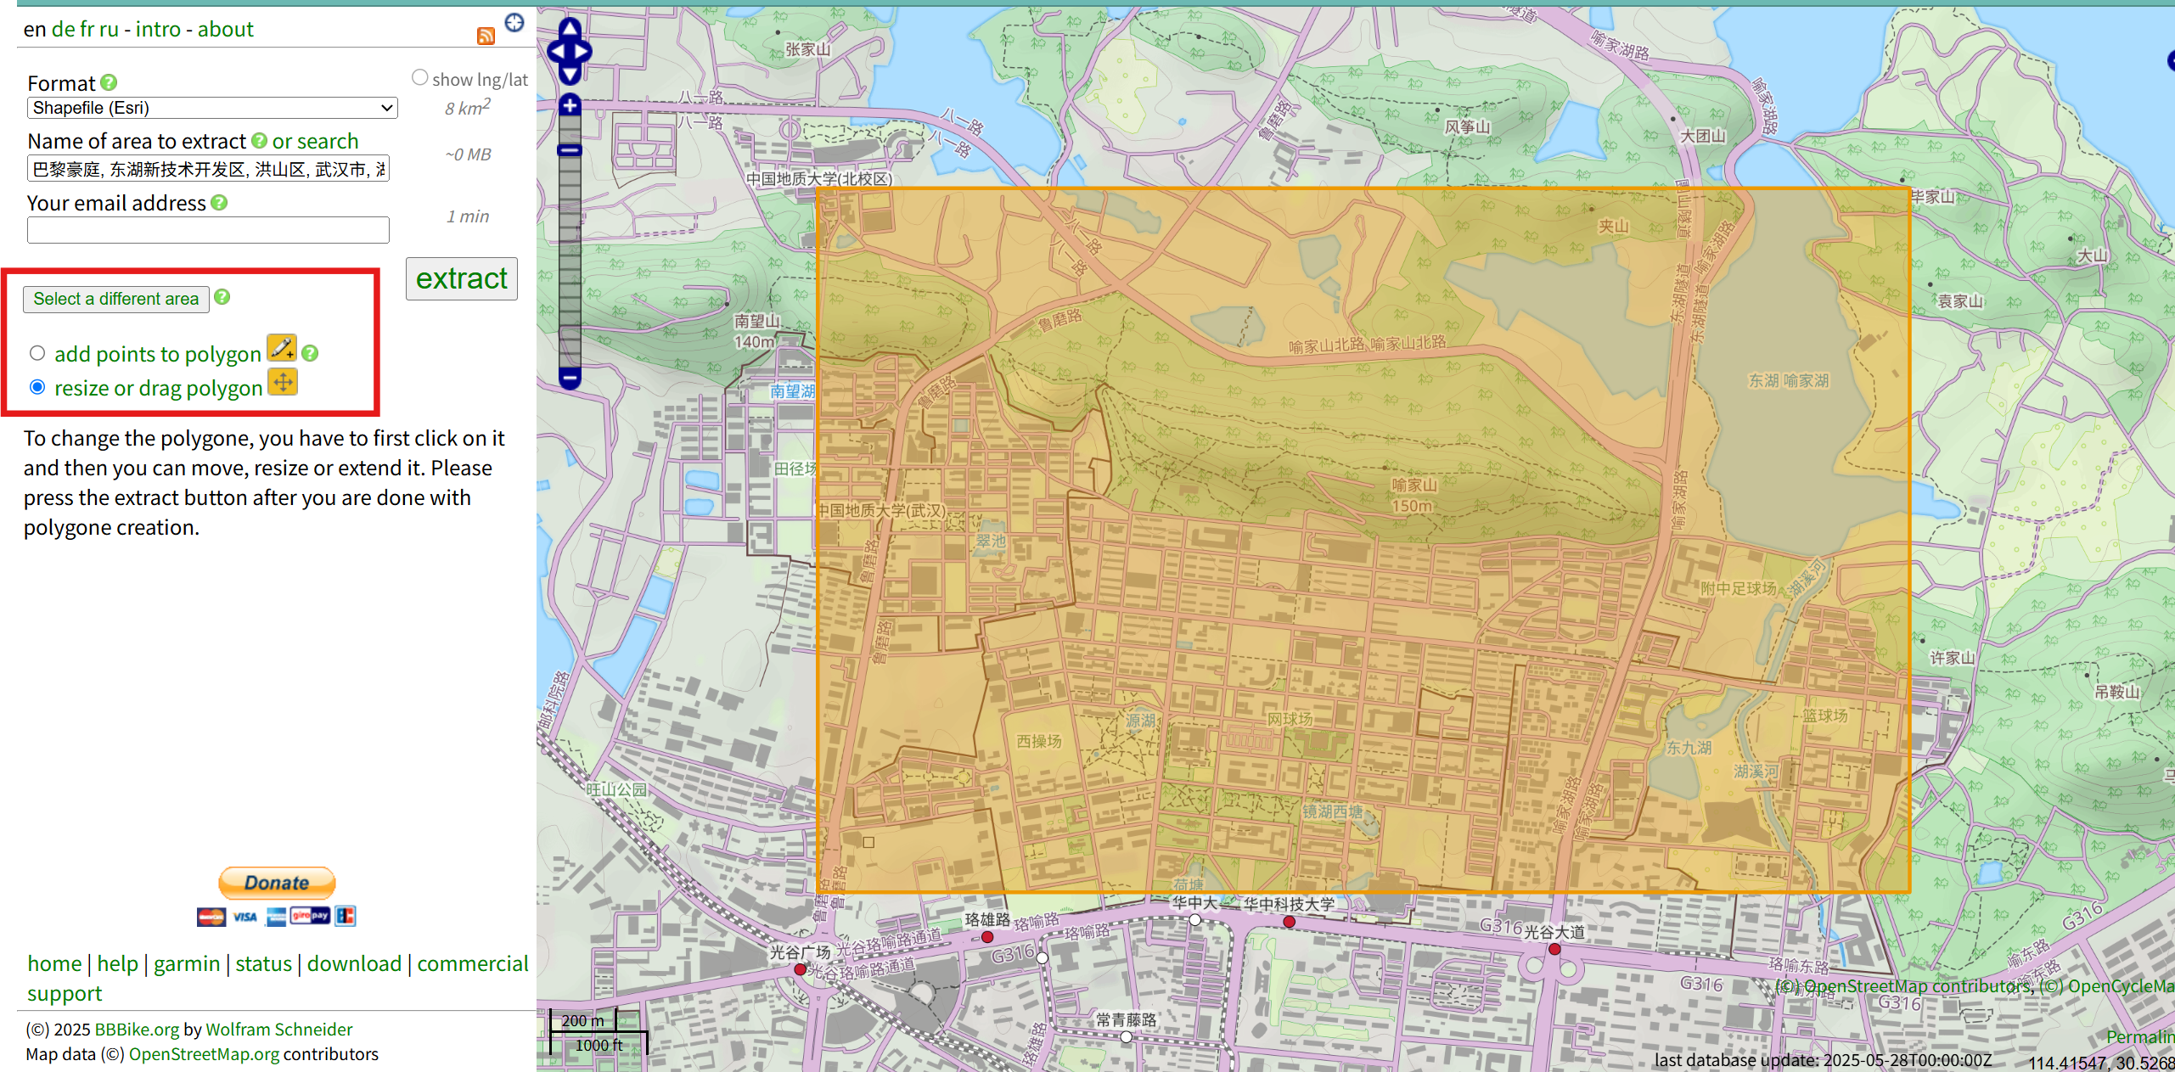Click the zoom in plus icon
Viewport: 2175px width, 1072px height.
pyautogui.click(x=568, y=105)
